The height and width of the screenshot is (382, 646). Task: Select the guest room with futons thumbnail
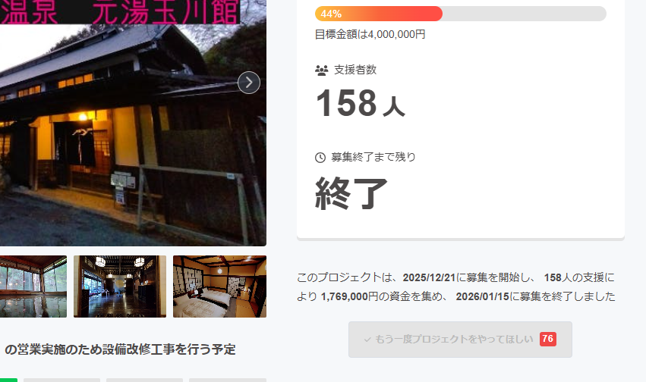(x=219, y=286)
